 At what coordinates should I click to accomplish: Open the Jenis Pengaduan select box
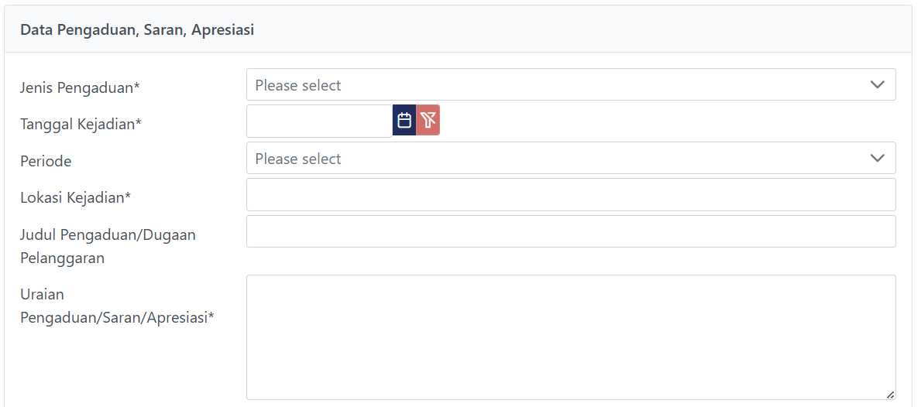coord(571,85)
